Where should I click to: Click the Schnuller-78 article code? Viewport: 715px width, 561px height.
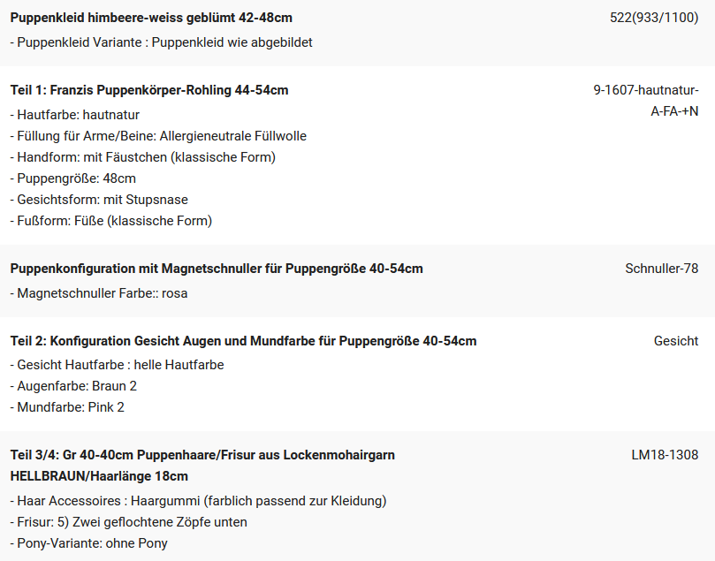click(662, 269)
